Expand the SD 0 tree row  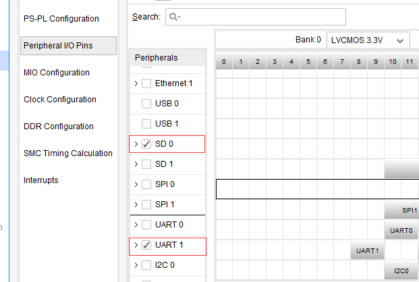136,144
